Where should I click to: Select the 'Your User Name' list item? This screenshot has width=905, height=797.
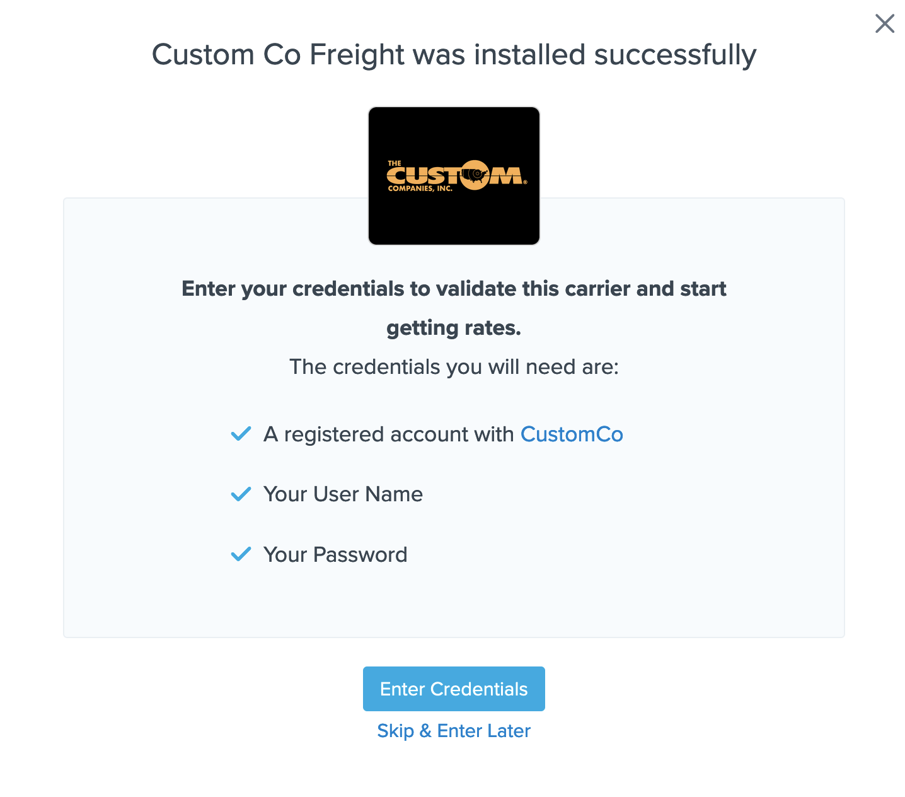(343, 494)
